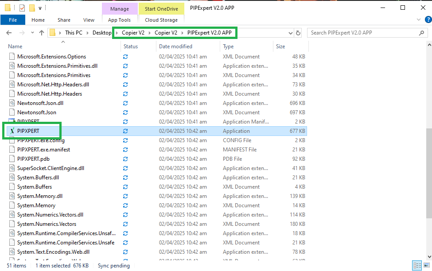
Task: Expand the chevron after This PC
Action: coord(87,33)
